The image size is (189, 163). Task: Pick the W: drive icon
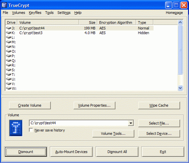tap(8, 88)
